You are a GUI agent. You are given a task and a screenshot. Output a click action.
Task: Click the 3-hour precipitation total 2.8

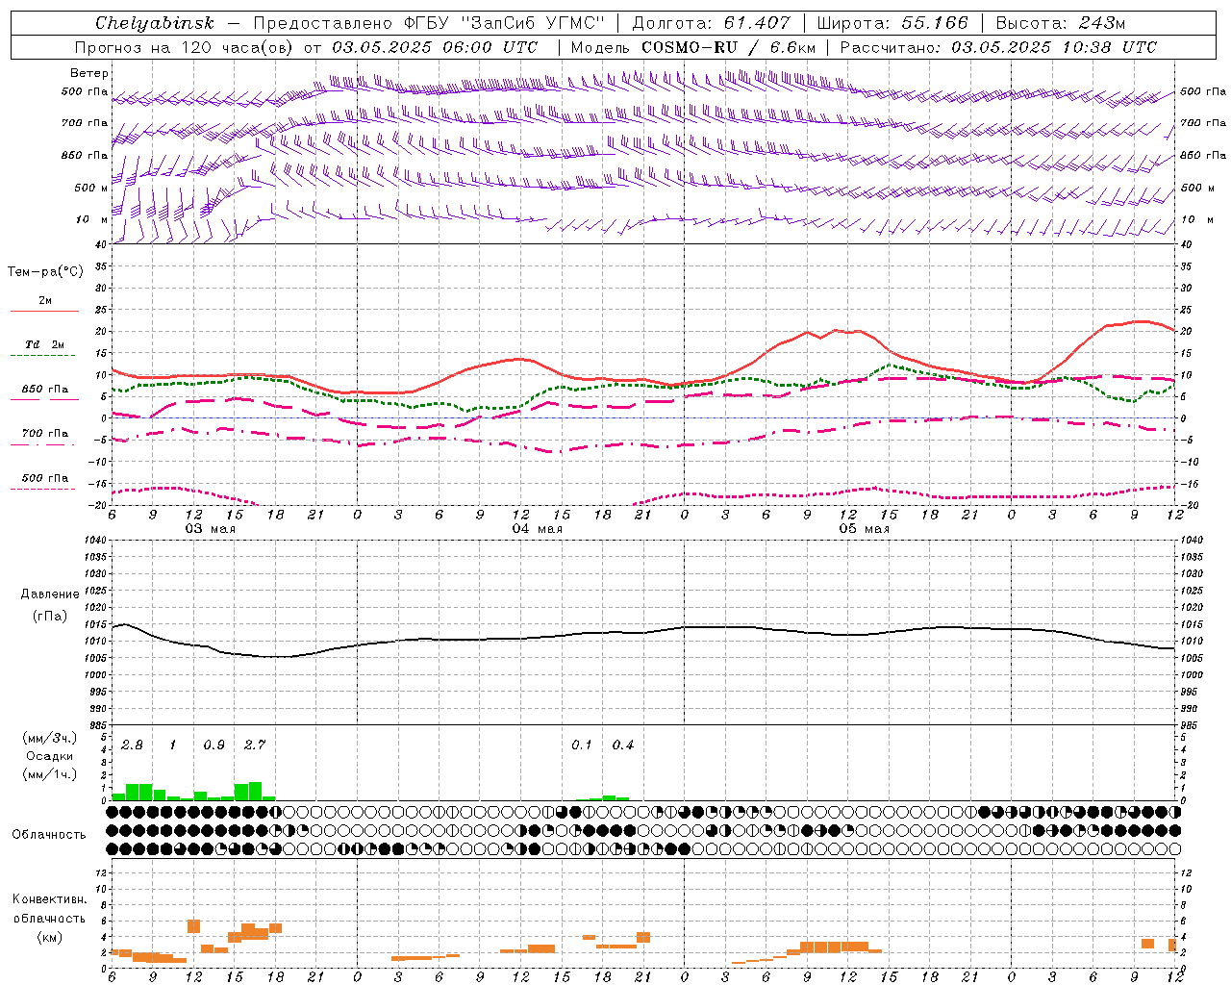[x=132, y=745]
